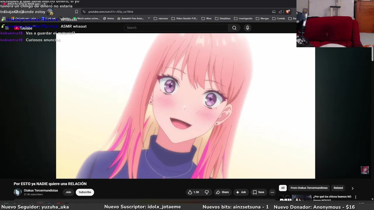This screenshot has width=374, height=210.
Task: Go to the YouTube home logo
Action: [23, 28]
